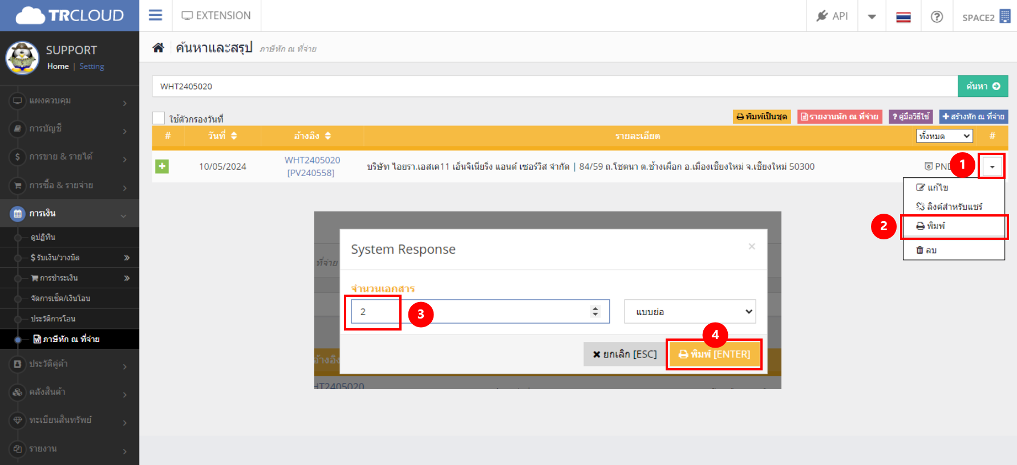1017x465 pixels.
Task: Sort by the อ้างอิง reference column
Action: point(313,136)
